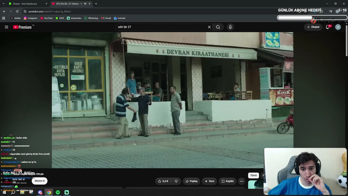Close the Sıfır Bir YouTube tab

point(89,4)
